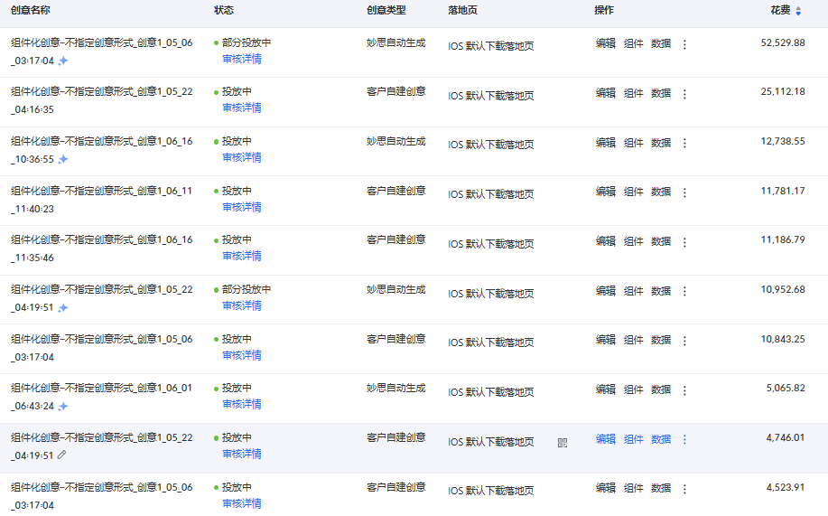Expand the more menu for the 5,065.82 row
Viewport: 828px width, 516px height.
coord(684,390)
